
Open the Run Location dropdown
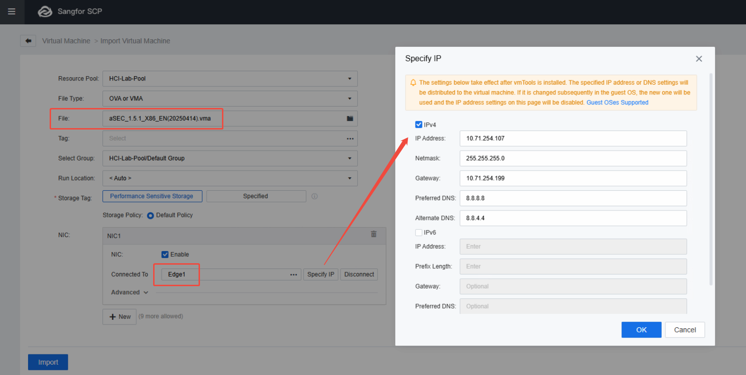[230, 178]
